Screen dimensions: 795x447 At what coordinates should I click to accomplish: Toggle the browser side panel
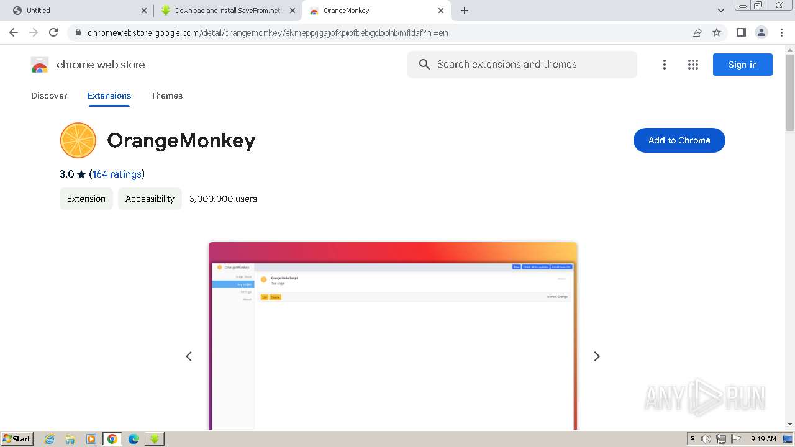(741, 32)
